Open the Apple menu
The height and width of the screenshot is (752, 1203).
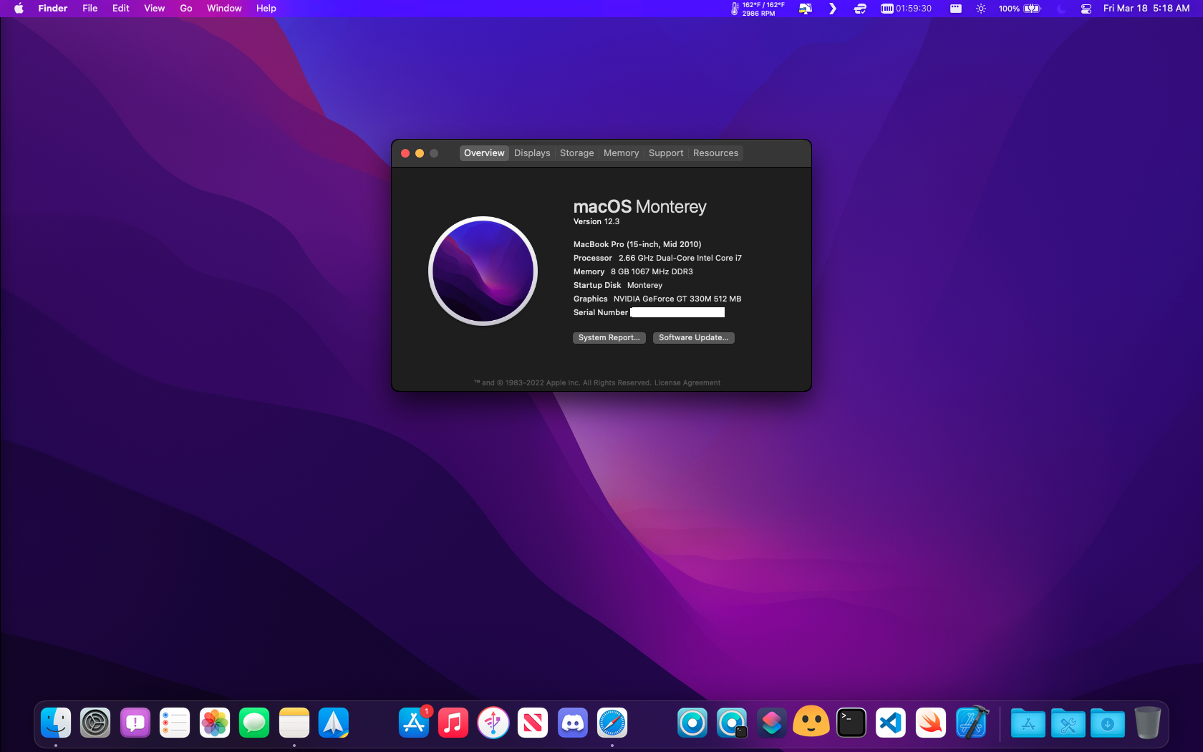coord(19,9)
